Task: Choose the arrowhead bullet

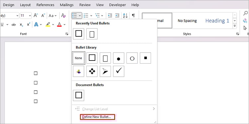Action: 105,71
